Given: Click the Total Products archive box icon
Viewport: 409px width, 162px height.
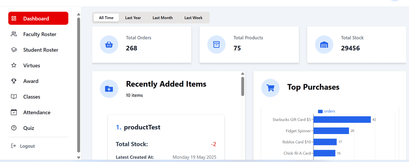Looking at the screenshot, I should tap(216, 44).
